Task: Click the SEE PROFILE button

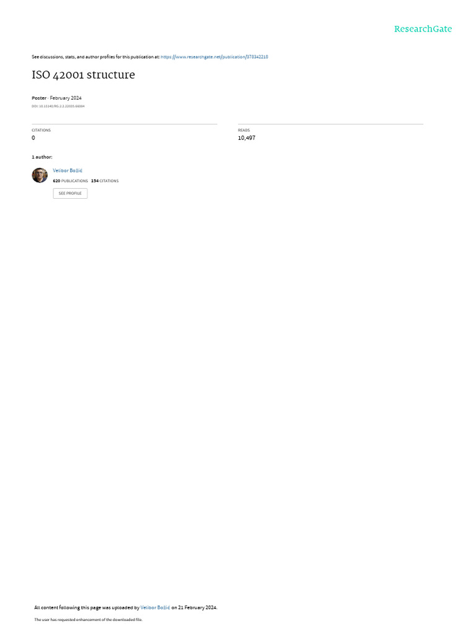Action: pos(70,193)
